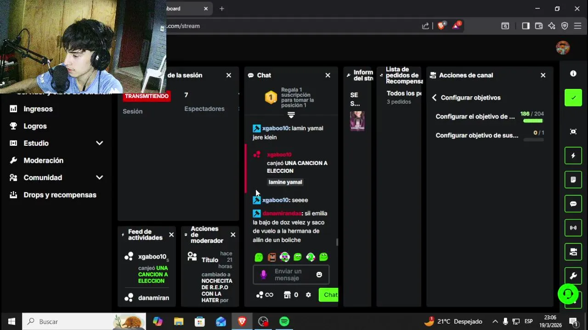Screen dimensions: 588x330
Task: Open the green headset support bubble
Action: tap(568, 294)
